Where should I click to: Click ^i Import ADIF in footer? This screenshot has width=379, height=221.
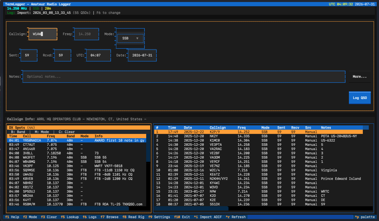(x=208, y=217)
